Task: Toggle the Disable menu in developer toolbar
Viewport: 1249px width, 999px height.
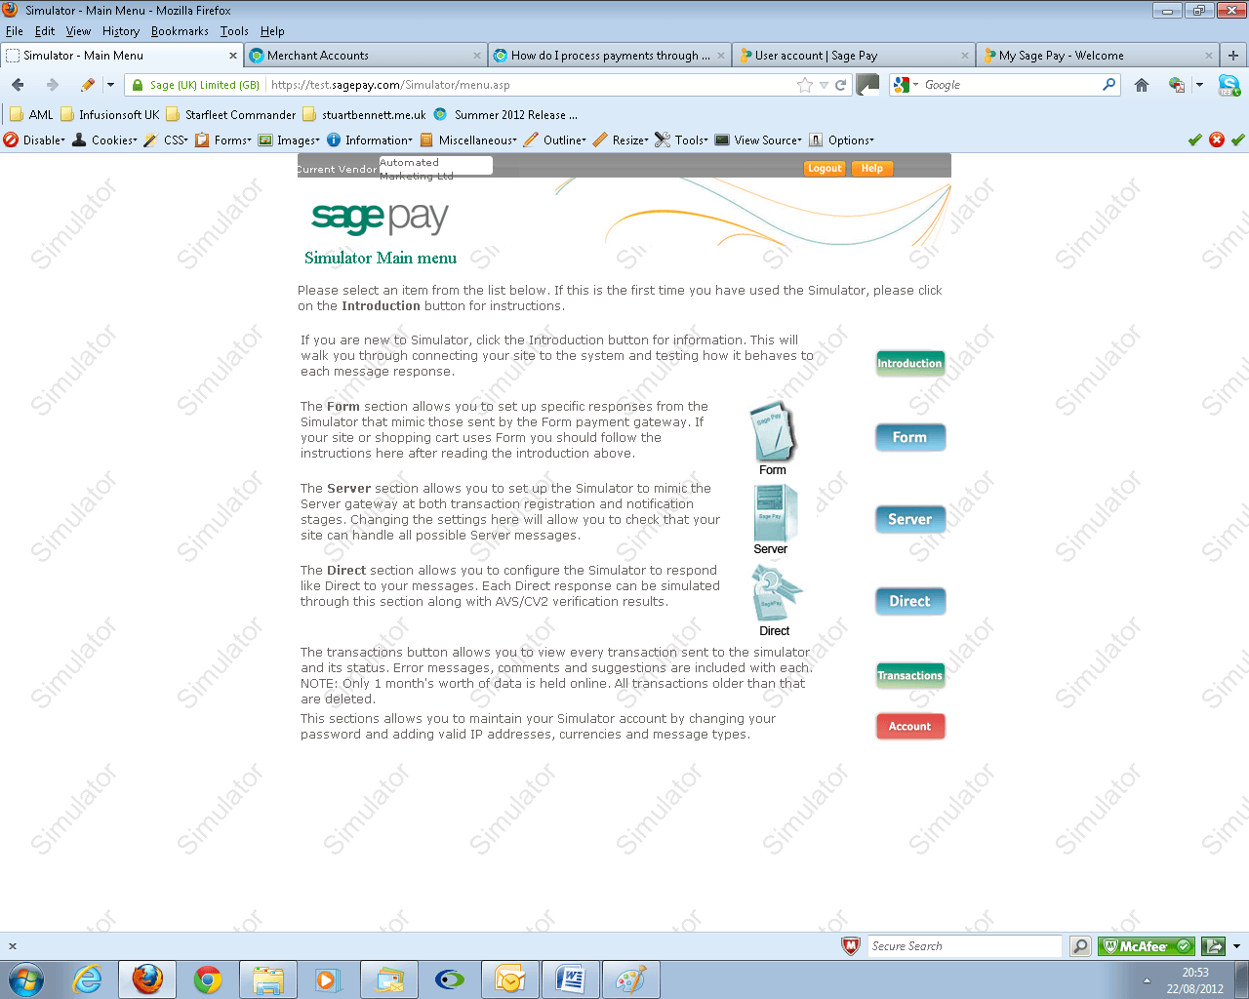Action: point(34,140)
